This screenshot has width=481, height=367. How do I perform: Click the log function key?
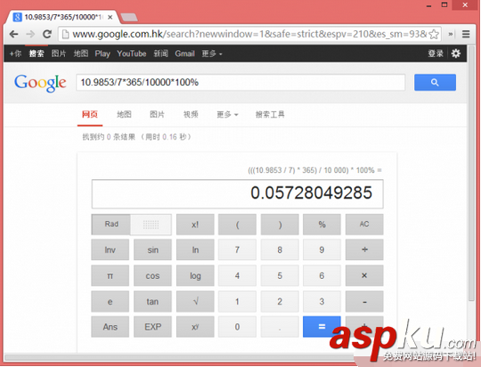point(195,276)
